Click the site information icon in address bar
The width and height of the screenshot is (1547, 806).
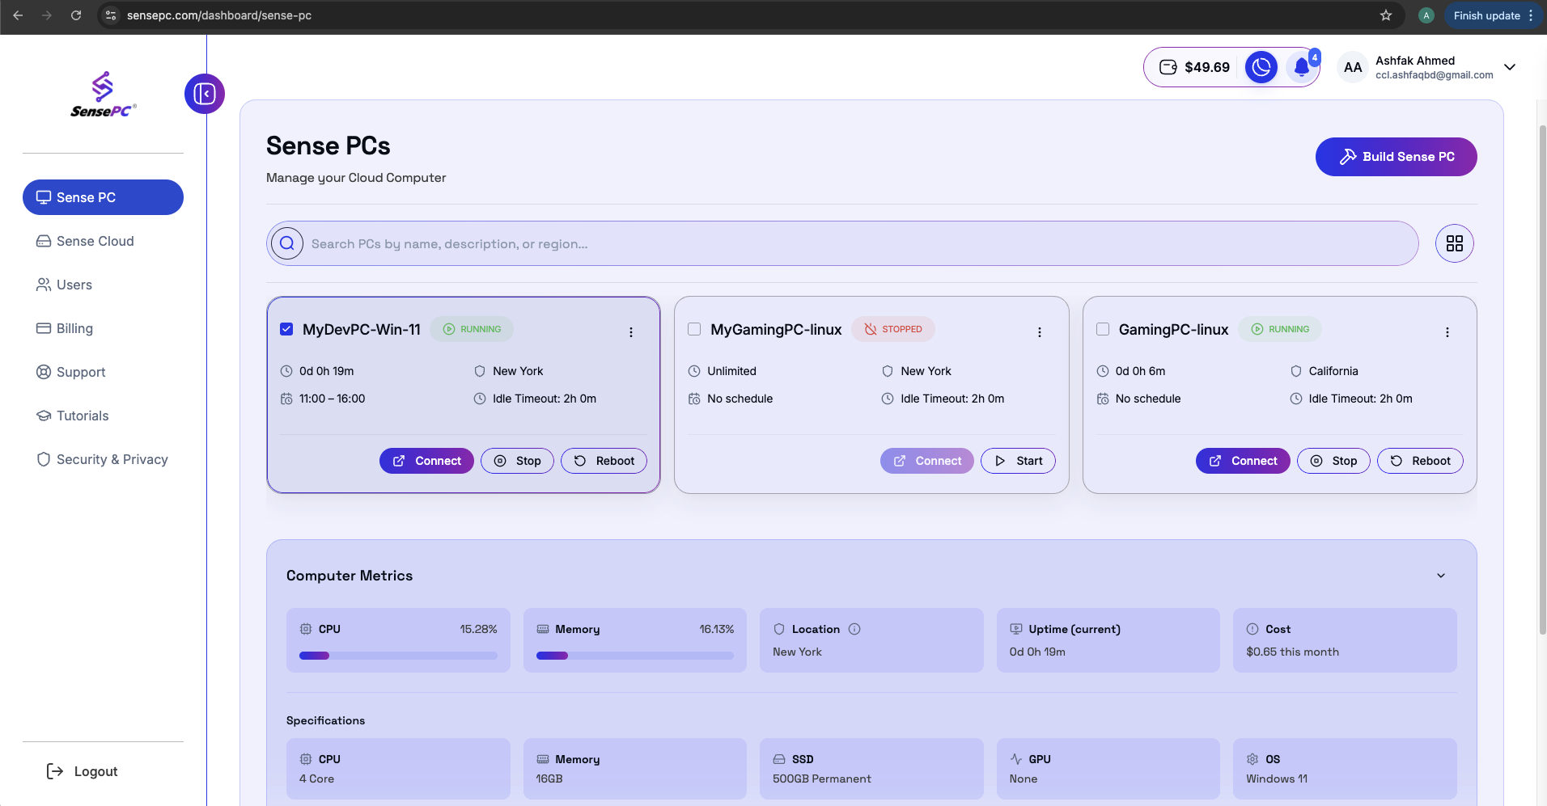(x=112, y=15)
